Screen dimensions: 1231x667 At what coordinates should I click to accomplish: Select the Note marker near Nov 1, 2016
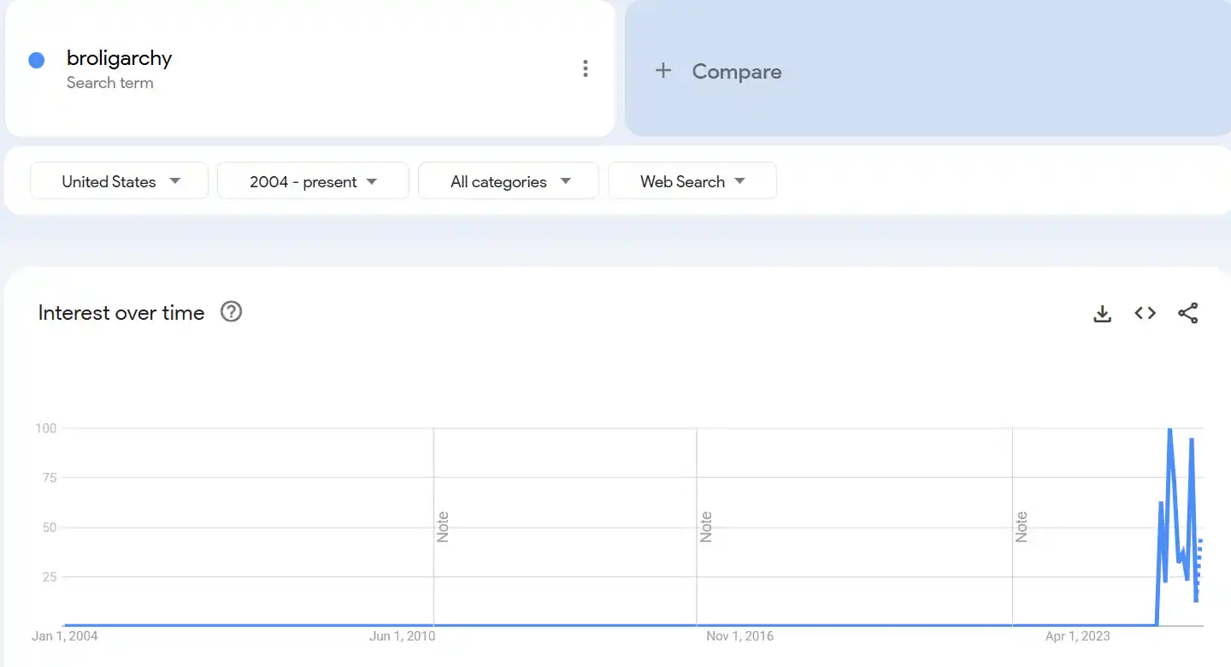coord(705,527)
